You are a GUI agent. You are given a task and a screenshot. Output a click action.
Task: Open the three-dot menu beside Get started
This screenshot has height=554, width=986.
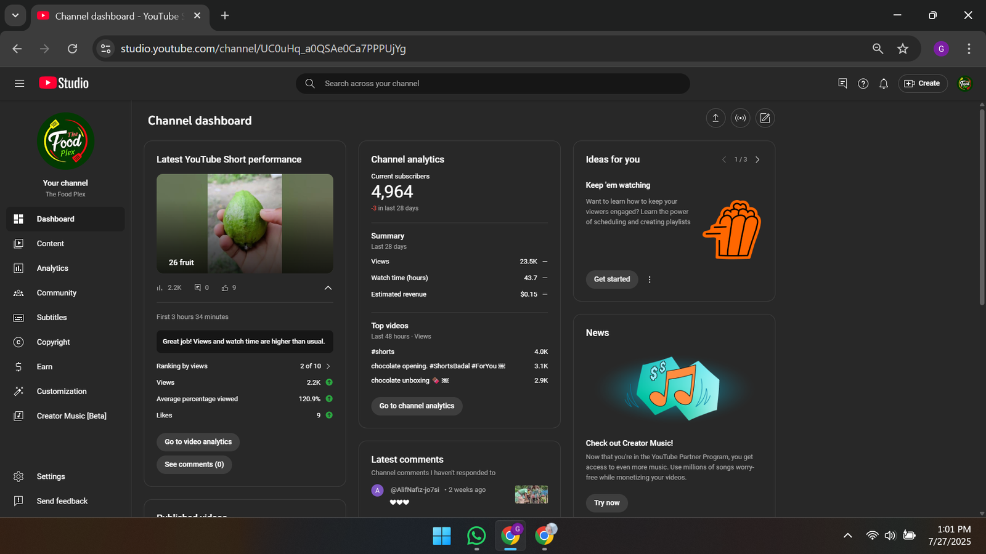(x=650, y=279)
